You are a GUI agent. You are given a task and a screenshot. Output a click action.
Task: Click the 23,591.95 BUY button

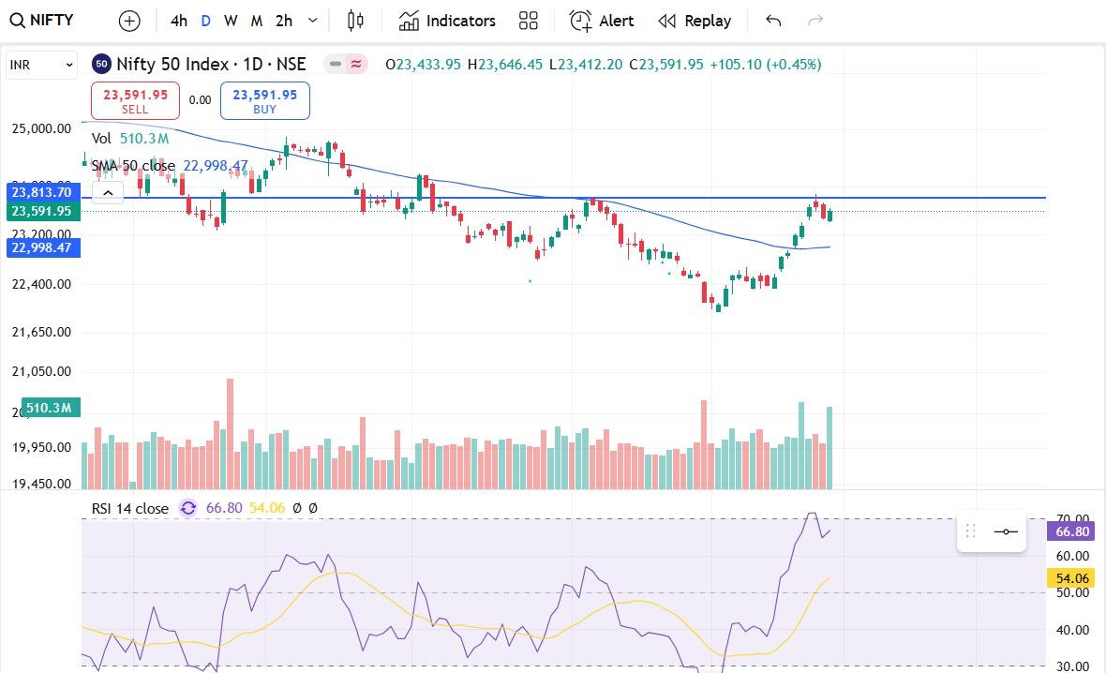pos(265,101)
